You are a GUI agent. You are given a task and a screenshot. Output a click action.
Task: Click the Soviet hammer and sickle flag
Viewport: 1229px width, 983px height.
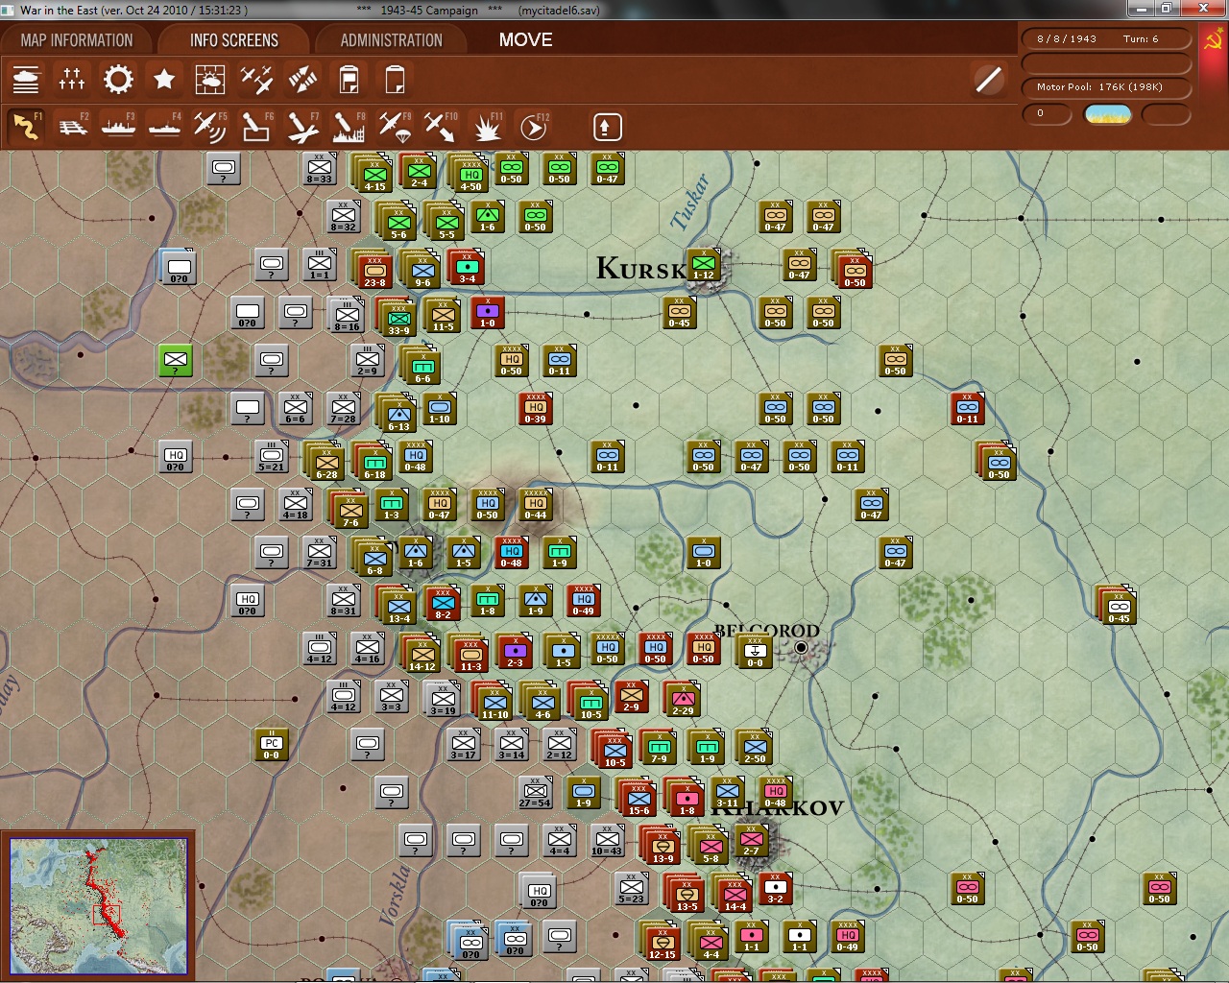click(1212, 41)
